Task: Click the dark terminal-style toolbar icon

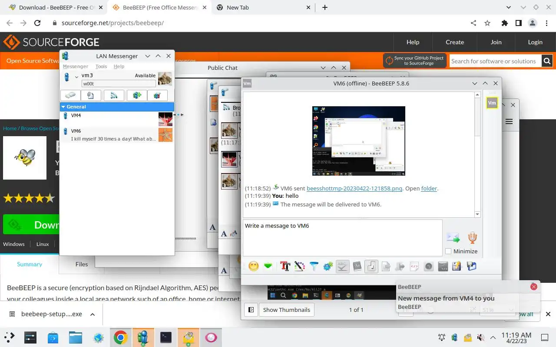Action: pos(443,266)
